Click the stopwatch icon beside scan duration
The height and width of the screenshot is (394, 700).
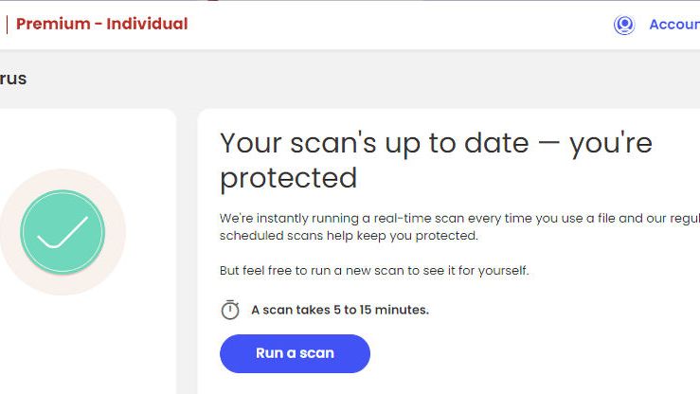coord(229,310)
